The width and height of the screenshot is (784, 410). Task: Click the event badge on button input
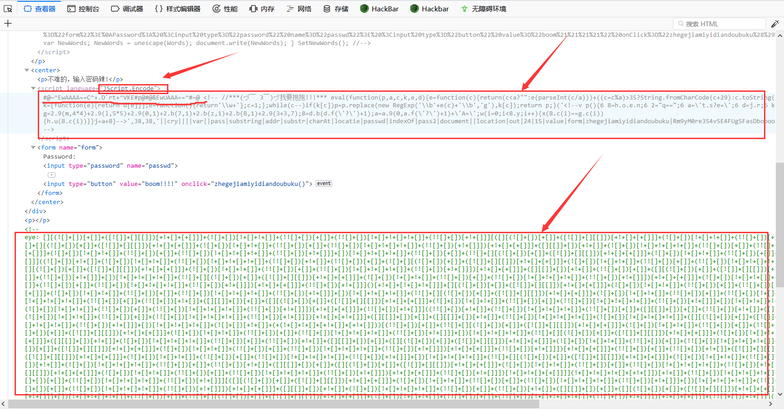[x=324, y=184]
